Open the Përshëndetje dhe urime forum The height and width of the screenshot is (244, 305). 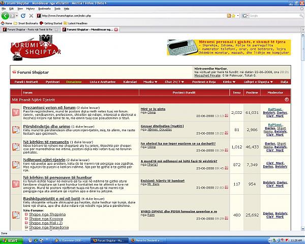[x=47, y=127]
